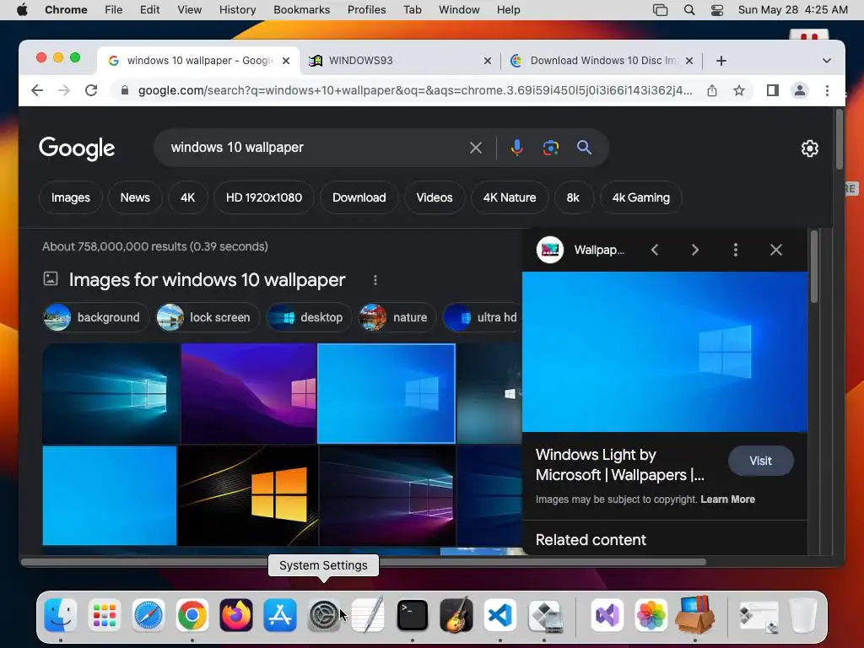Open preview panel three-dot options

click(x=736, y=250)
